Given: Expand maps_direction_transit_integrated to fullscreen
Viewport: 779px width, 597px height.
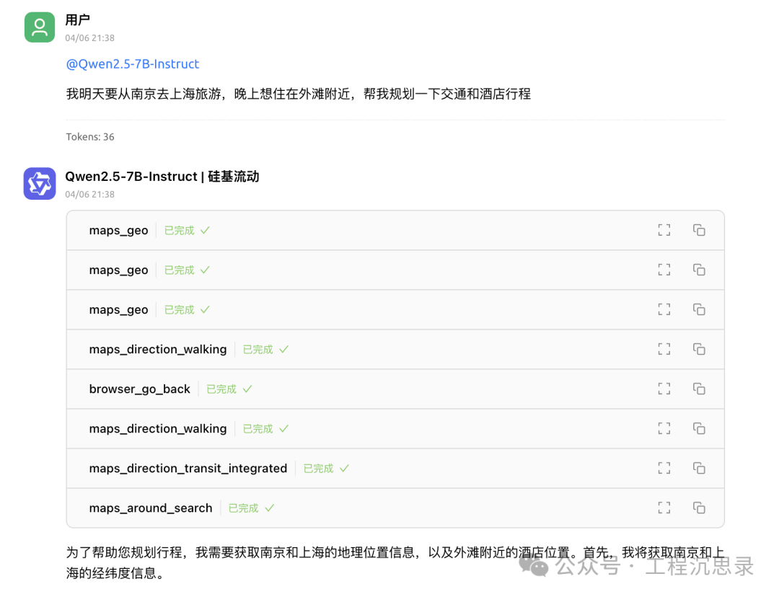Looking at the screenshot, I should [664, 467].
